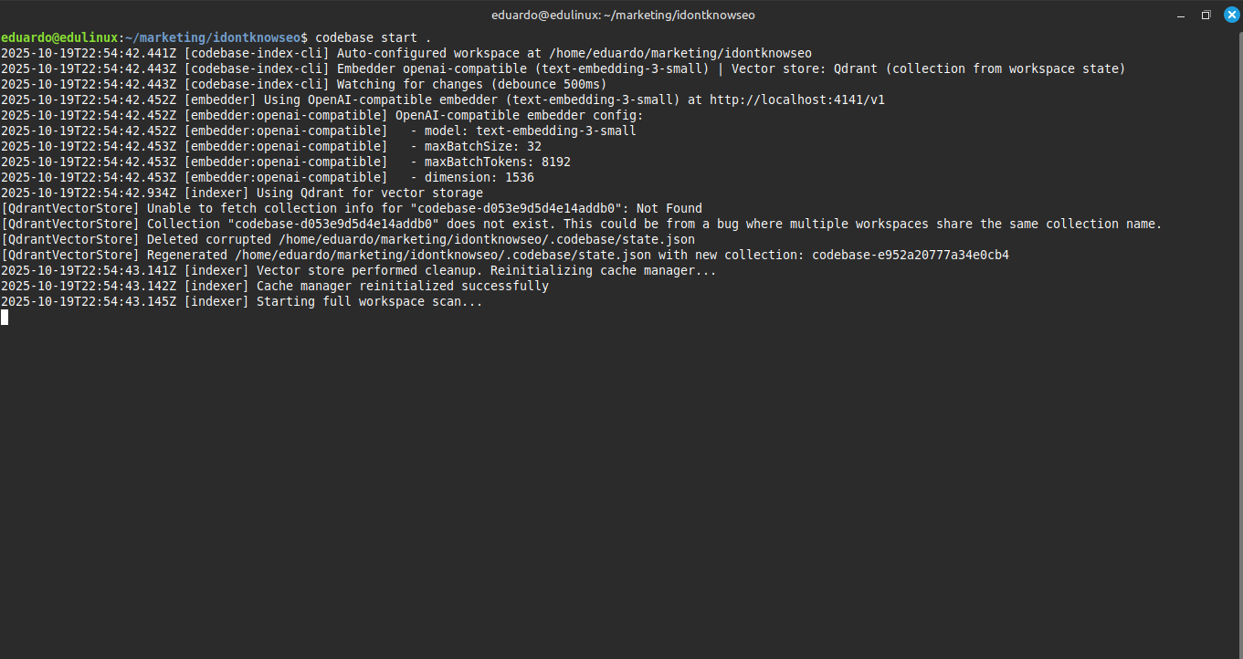Viewport: 1243px width, 659px height.
Task: Click the "dimension: 1536" config line
Action: [479, 177]
